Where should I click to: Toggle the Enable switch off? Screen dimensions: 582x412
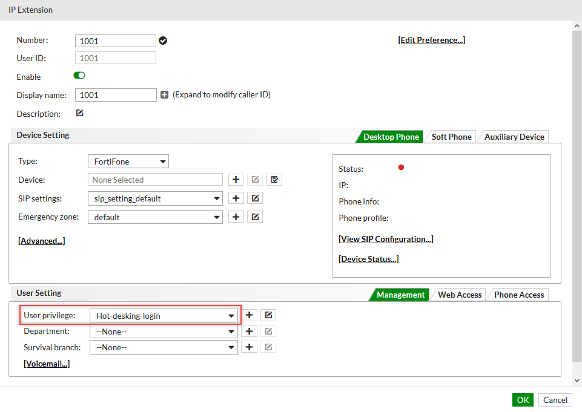click(x=79, y=76)
